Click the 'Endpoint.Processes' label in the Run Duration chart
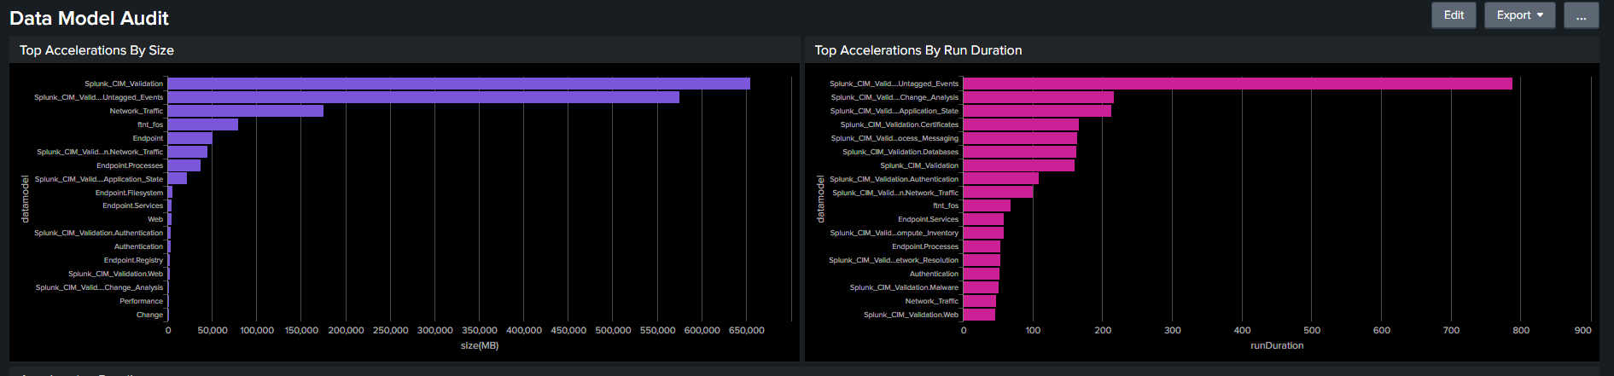 [925, 246]
